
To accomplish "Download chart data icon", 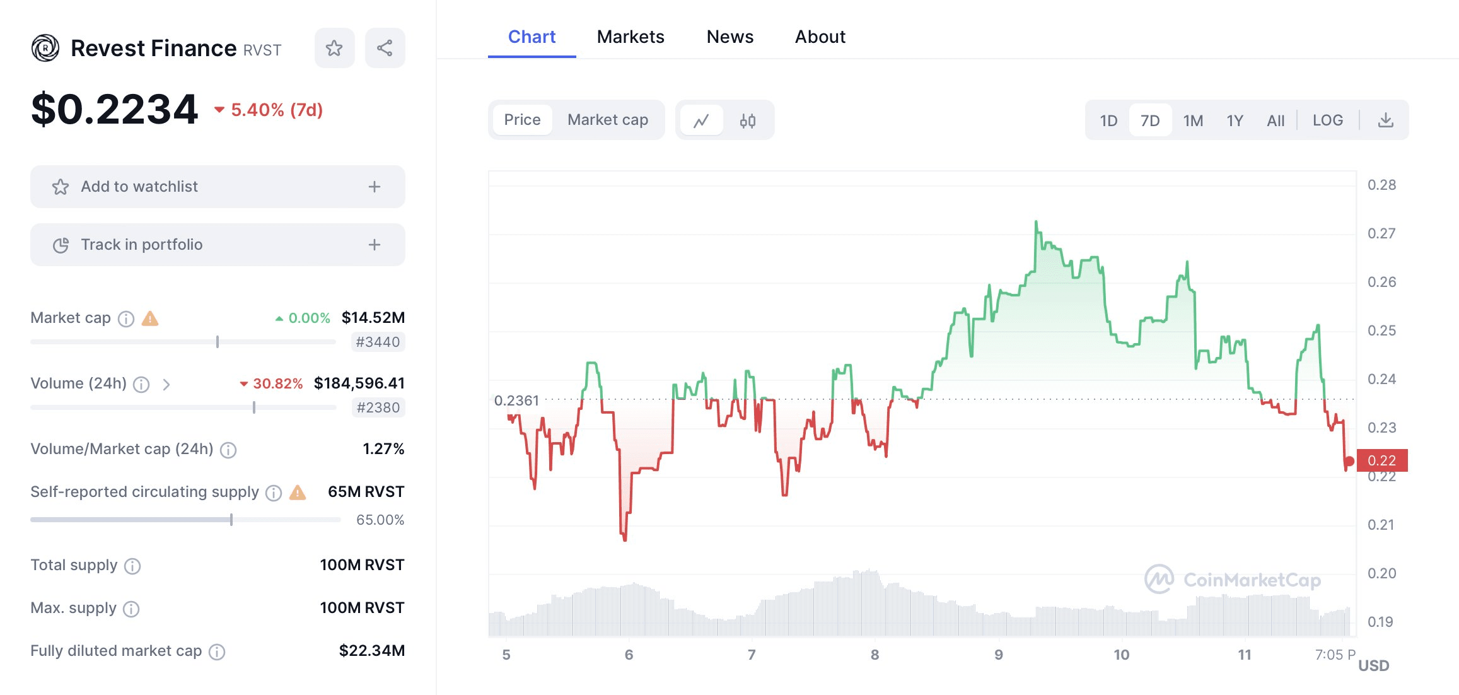I will tap(1385, 120).
